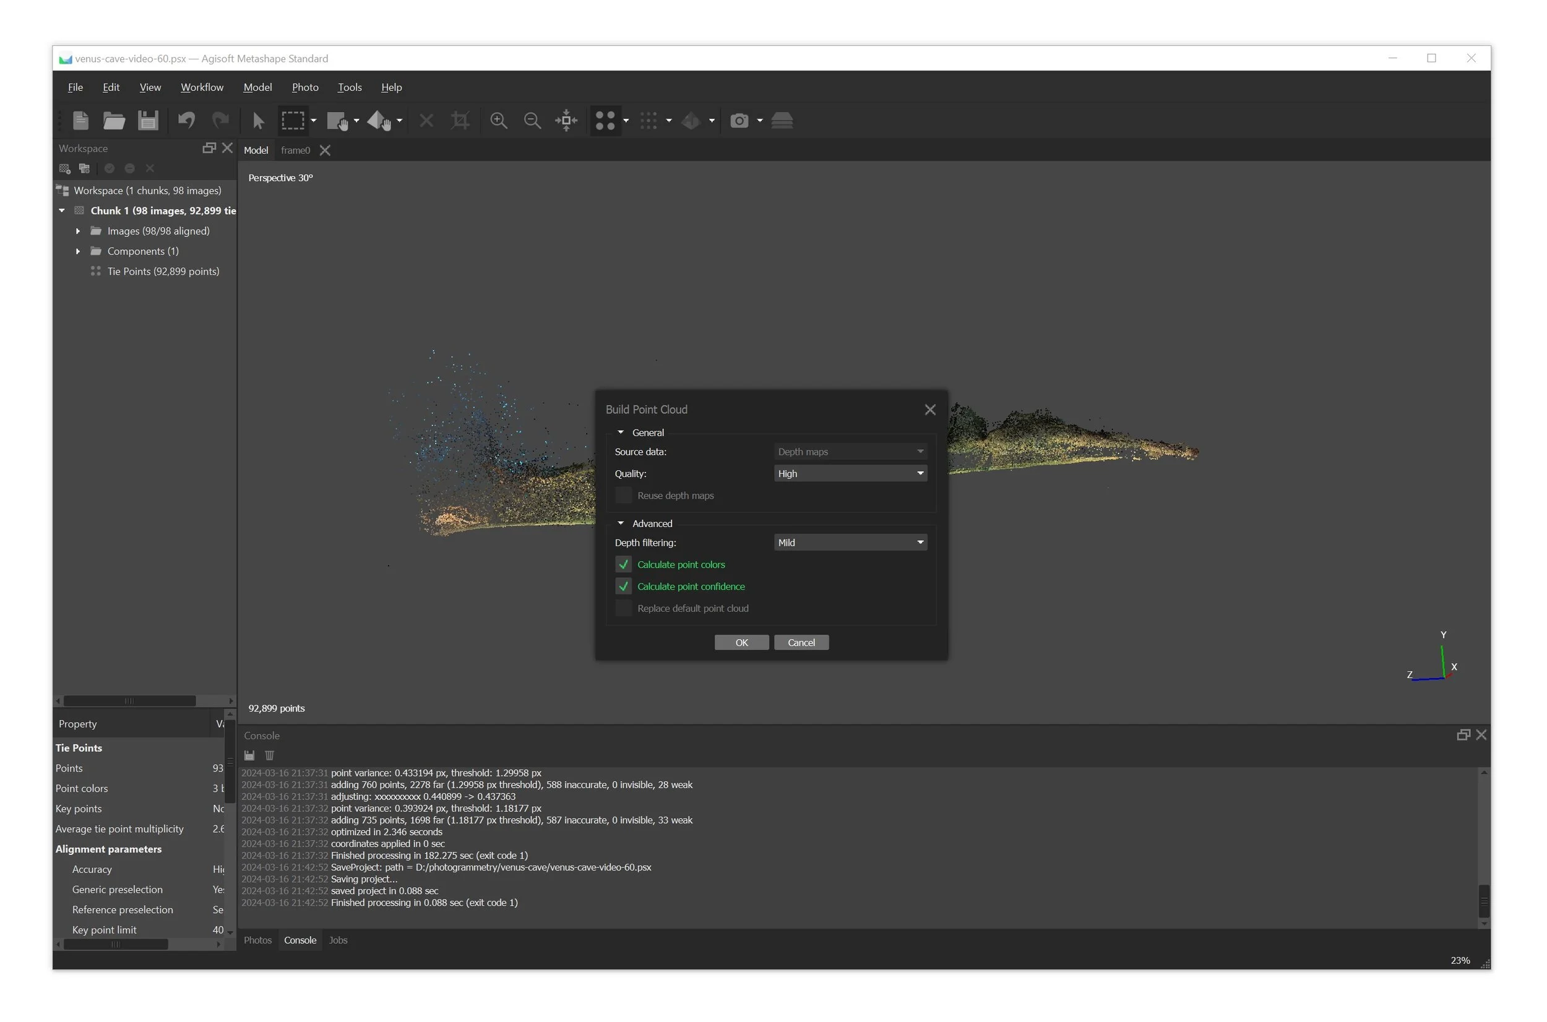This screenshot has width=1547, height=1022.
Task: Click the console clear trash icon
Action: point(269,755)
